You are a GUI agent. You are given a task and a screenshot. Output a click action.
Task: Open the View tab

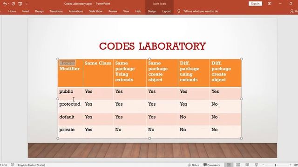[x=126, y=11]
